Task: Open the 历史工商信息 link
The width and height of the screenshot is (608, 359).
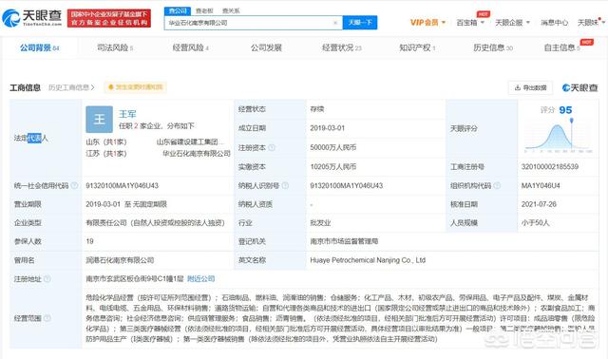Action: [71, 87]
